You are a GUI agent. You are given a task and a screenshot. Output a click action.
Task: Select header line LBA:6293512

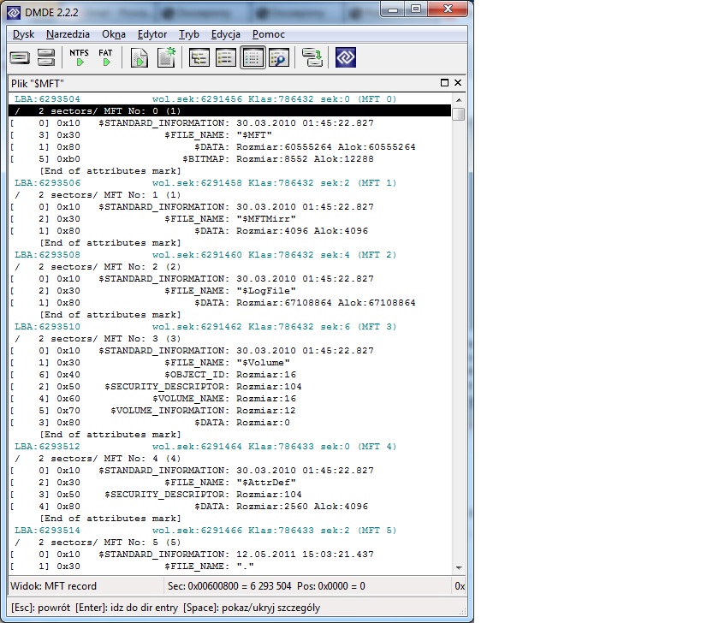(229, 447)
